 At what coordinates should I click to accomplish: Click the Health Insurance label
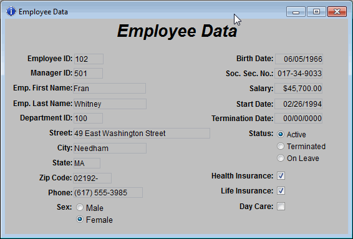coord(243,176)
